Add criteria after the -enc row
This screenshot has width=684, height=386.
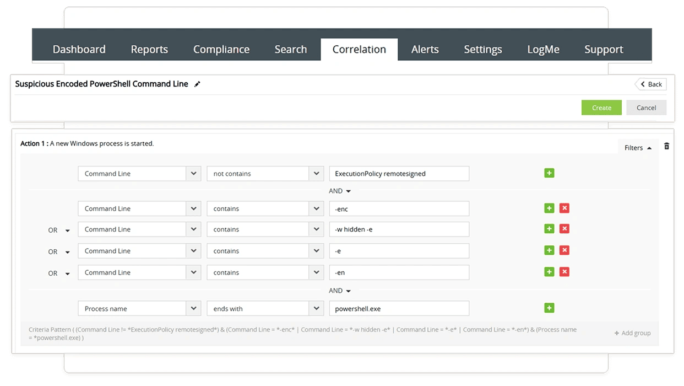pyautogui.click(x=549, y=208)
